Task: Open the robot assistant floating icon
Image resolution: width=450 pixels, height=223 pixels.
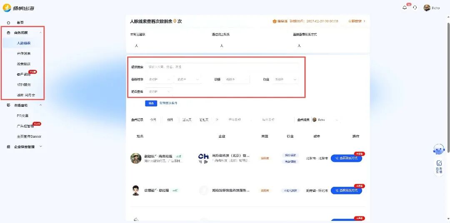Action: click(x=439, y=150)
